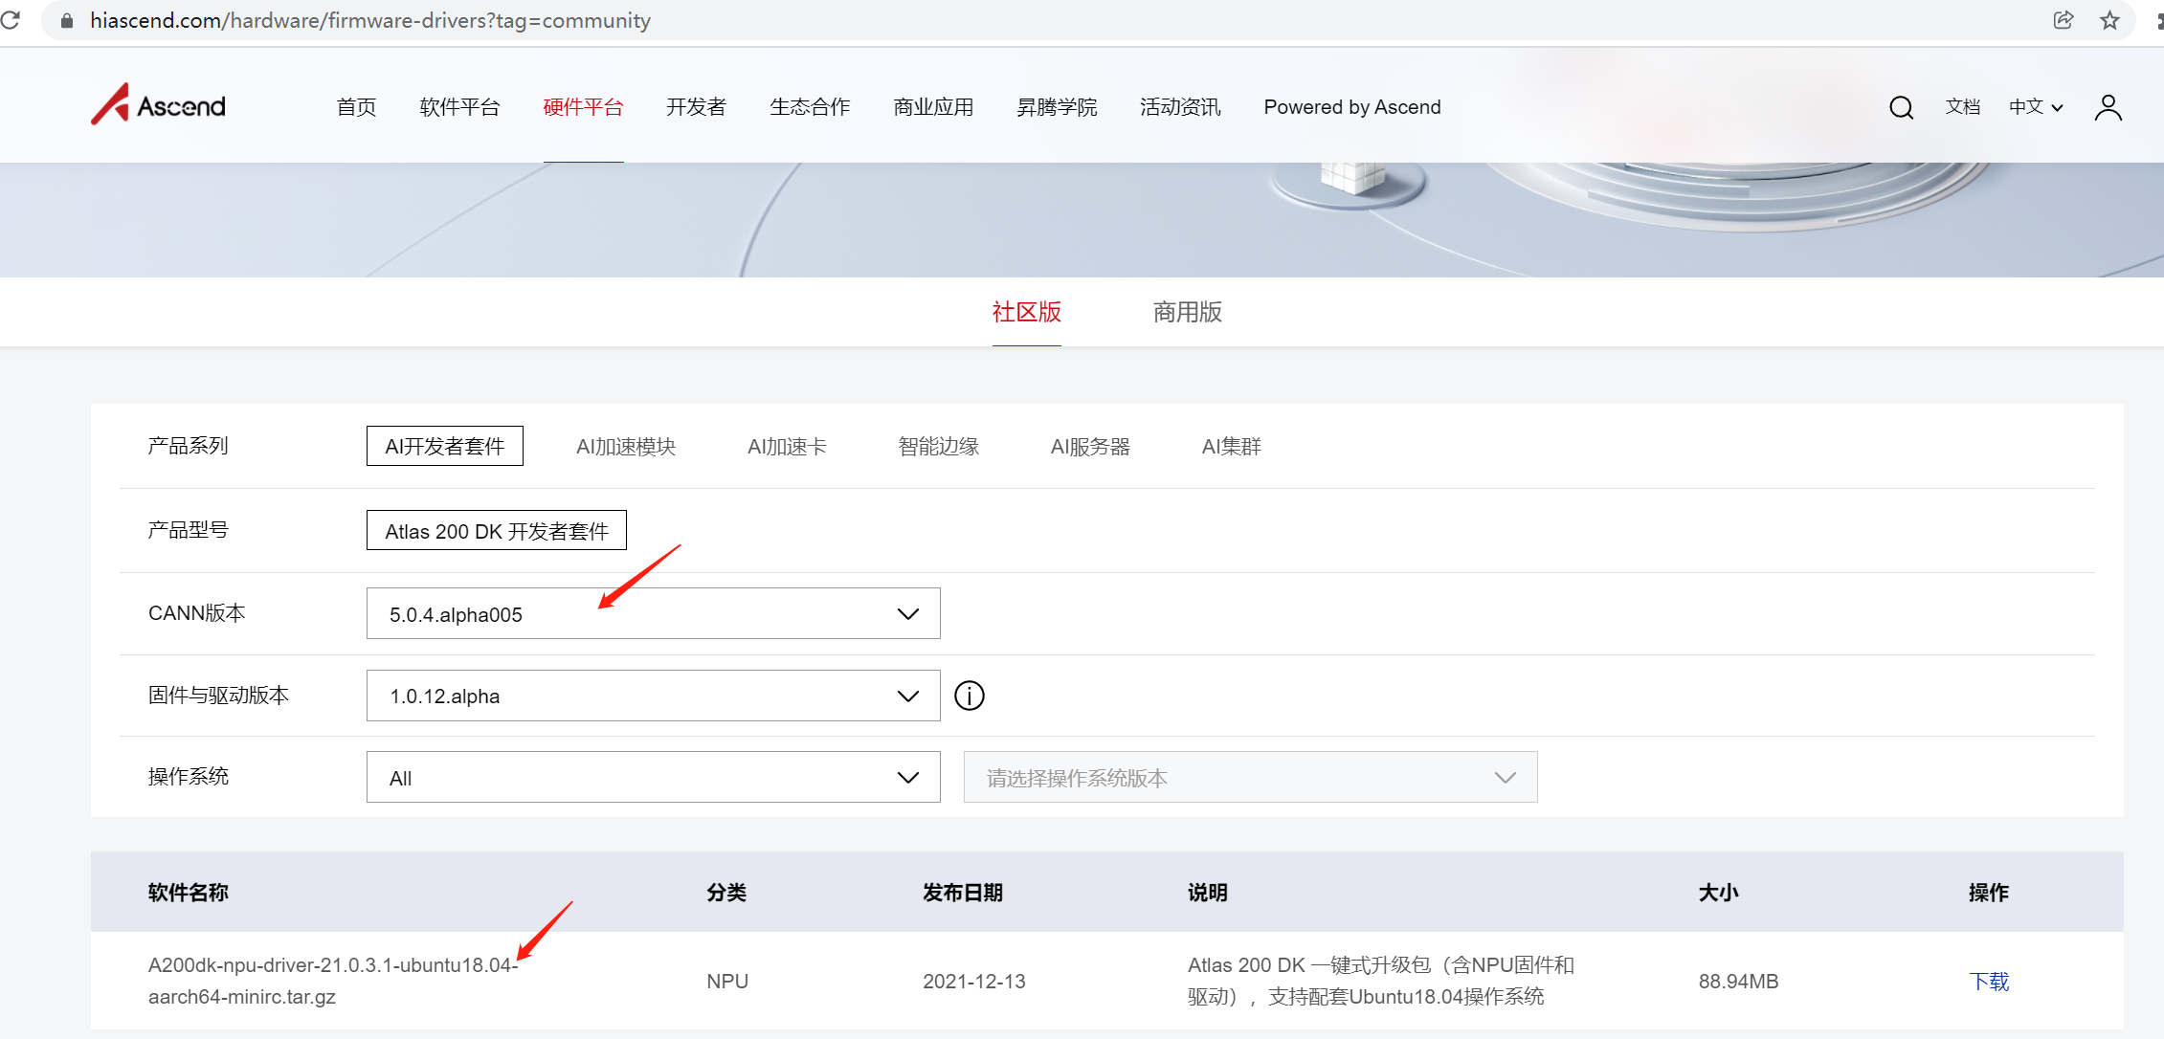Click the browser reload icon
2164x1039 pixels.
[11, 20]
